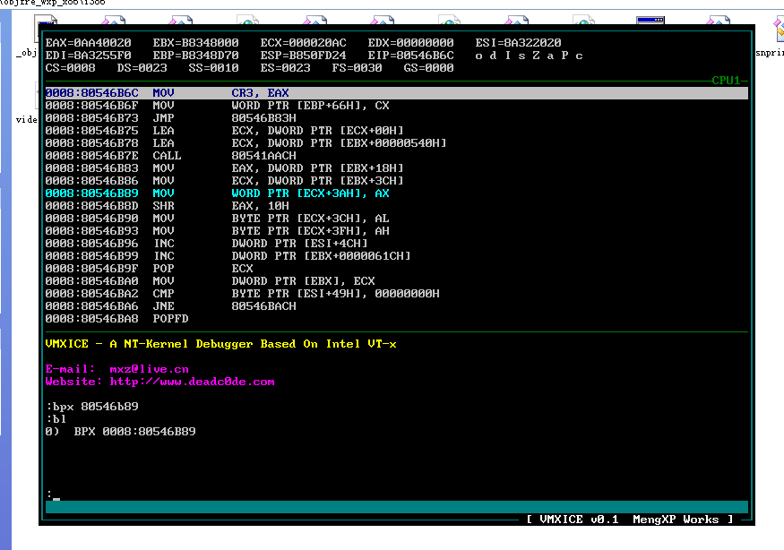This screenshot has width=784, height=550.
Task: Click the command prompt input cursor line
Action: 56,494
